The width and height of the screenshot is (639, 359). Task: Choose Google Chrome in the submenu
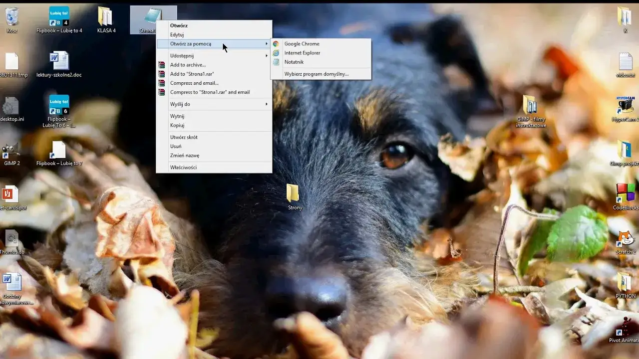click(302, 44)
